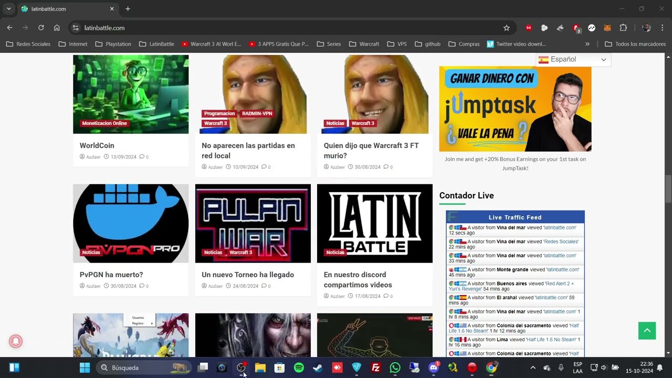This screenshot has height=378, width=672.
Task: Click the Monetizacion Online category tag
Action: [104, 123]
